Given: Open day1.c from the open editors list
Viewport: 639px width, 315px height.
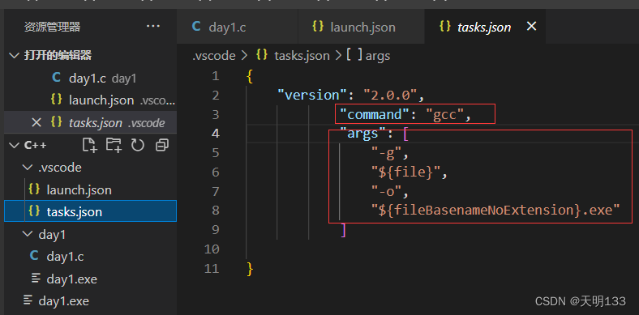Looking at the screenshot, I should [91, 78].
